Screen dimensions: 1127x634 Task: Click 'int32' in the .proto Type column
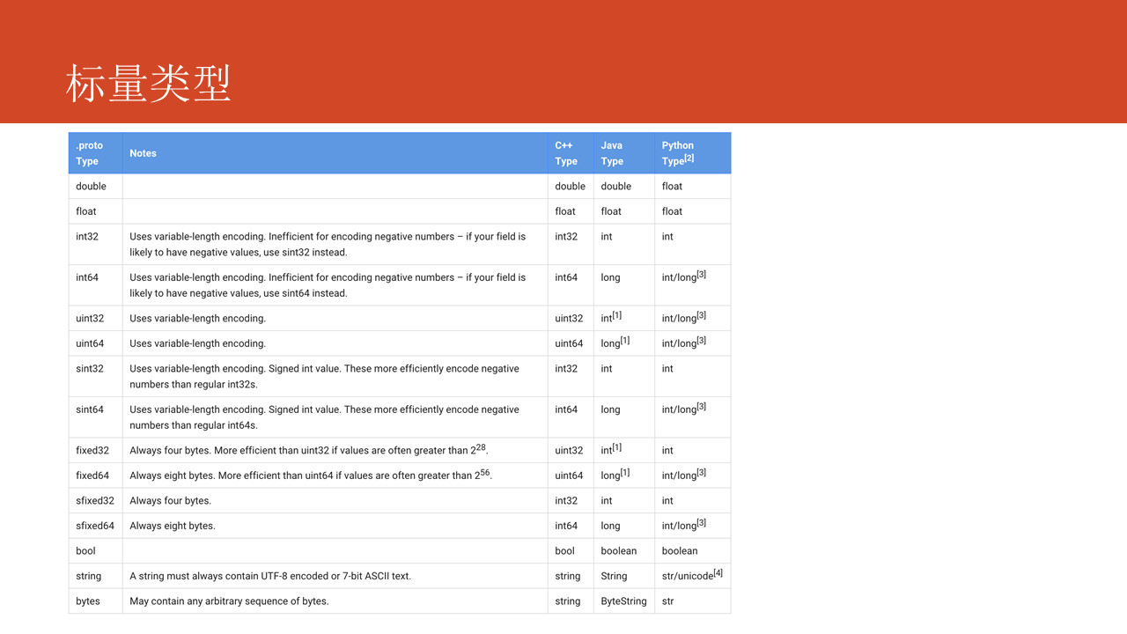coord(87,236)
